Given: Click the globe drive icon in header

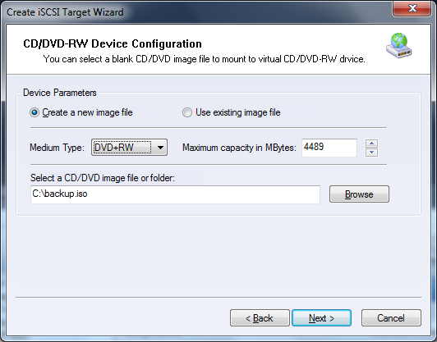Looking at the screenshot, I should click(x=399, y=45).
